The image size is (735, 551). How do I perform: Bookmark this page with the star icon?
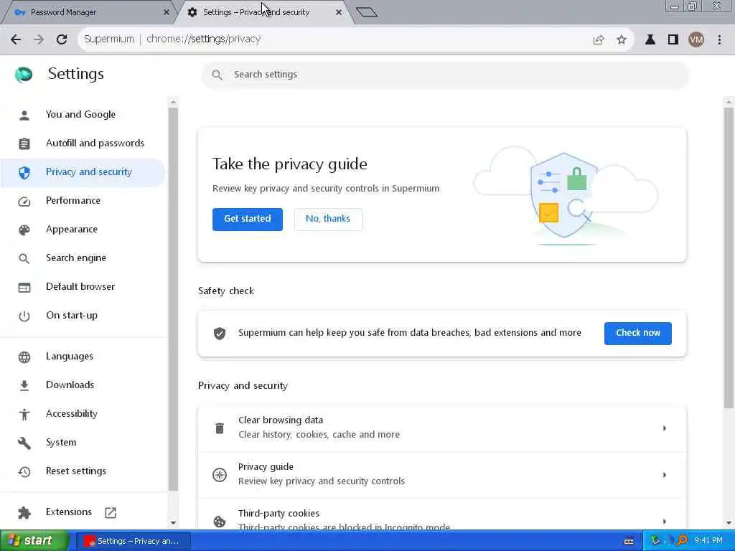click(x=622, y=40)
